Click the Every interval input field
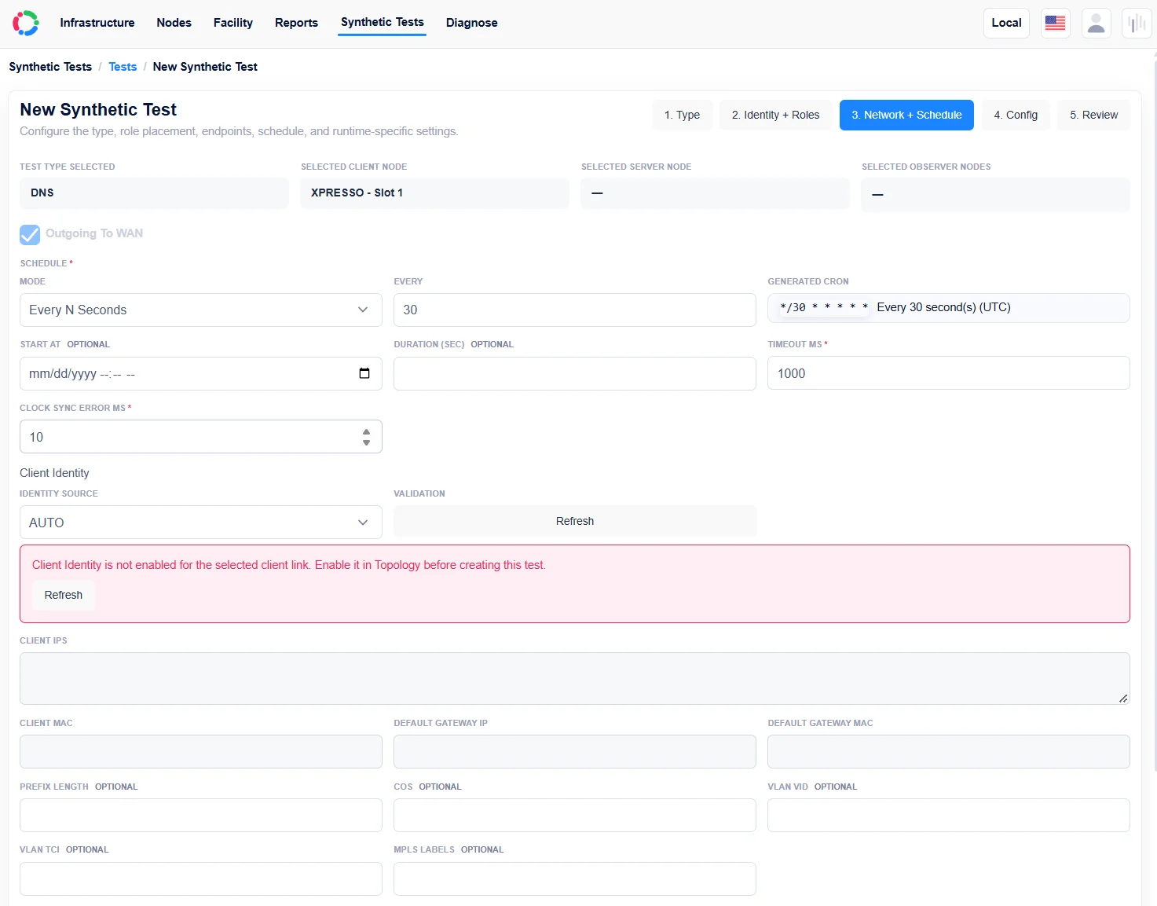 pos(575,310)
